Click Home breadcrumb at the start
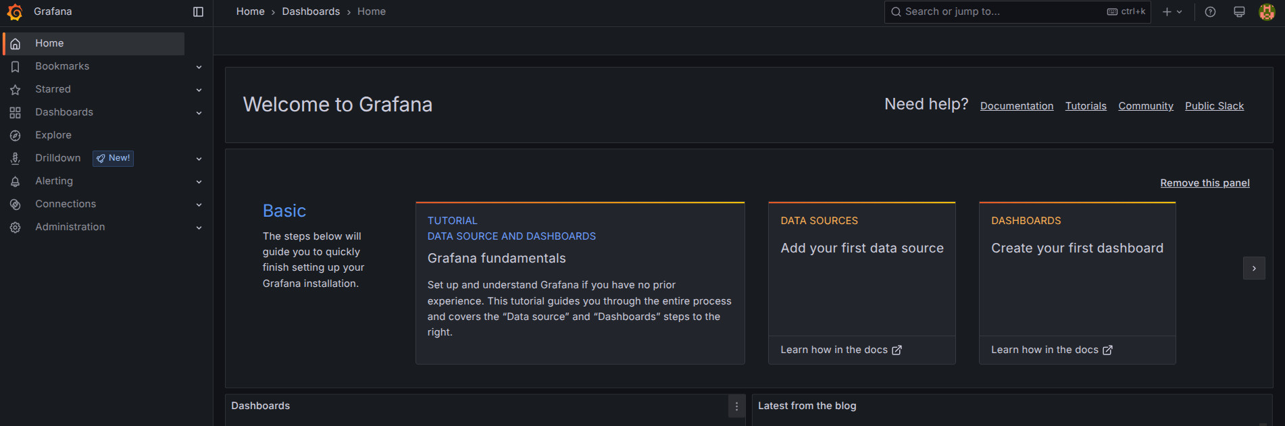This screenshot has width=1285, height=426. click(251, 11)
